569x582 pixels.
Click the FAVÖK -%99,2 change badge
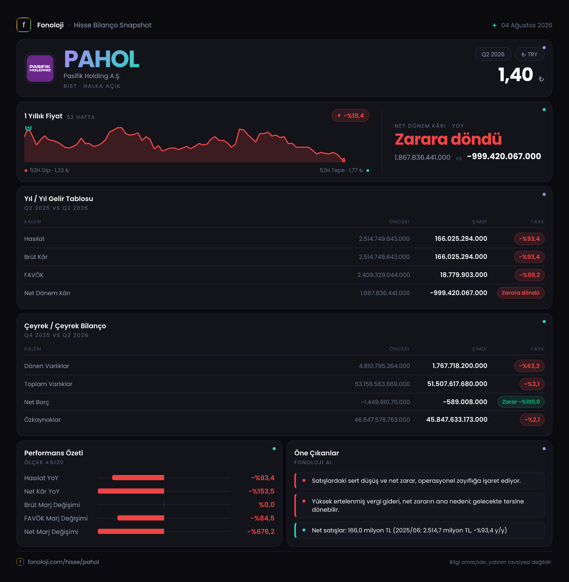(529, 275)
